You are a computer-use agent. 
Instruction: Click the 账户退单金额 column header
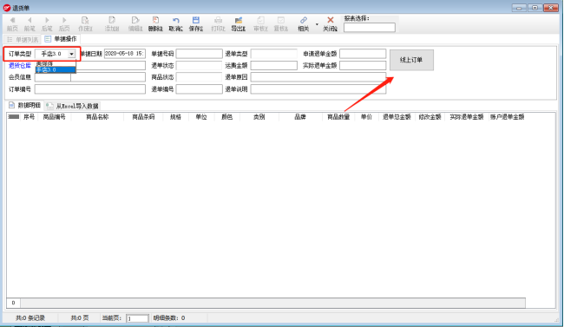(x=507, y=117)
